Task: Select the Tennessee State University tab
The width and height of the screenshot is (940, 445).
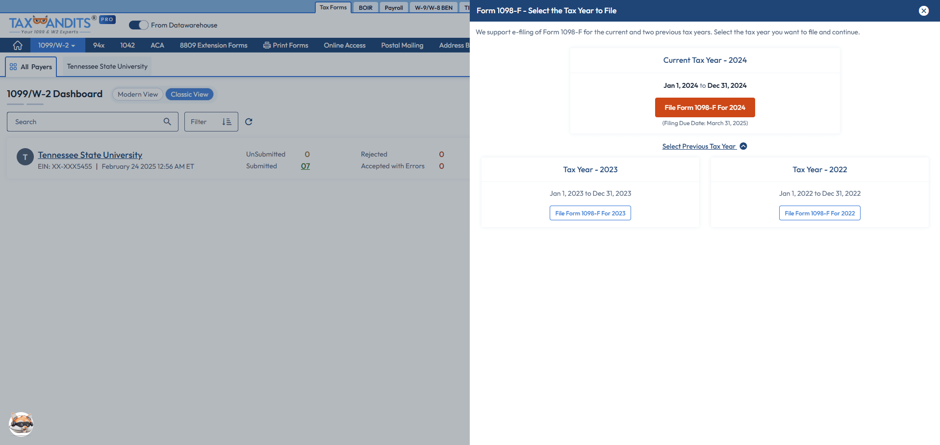Action: pos(107,66)
